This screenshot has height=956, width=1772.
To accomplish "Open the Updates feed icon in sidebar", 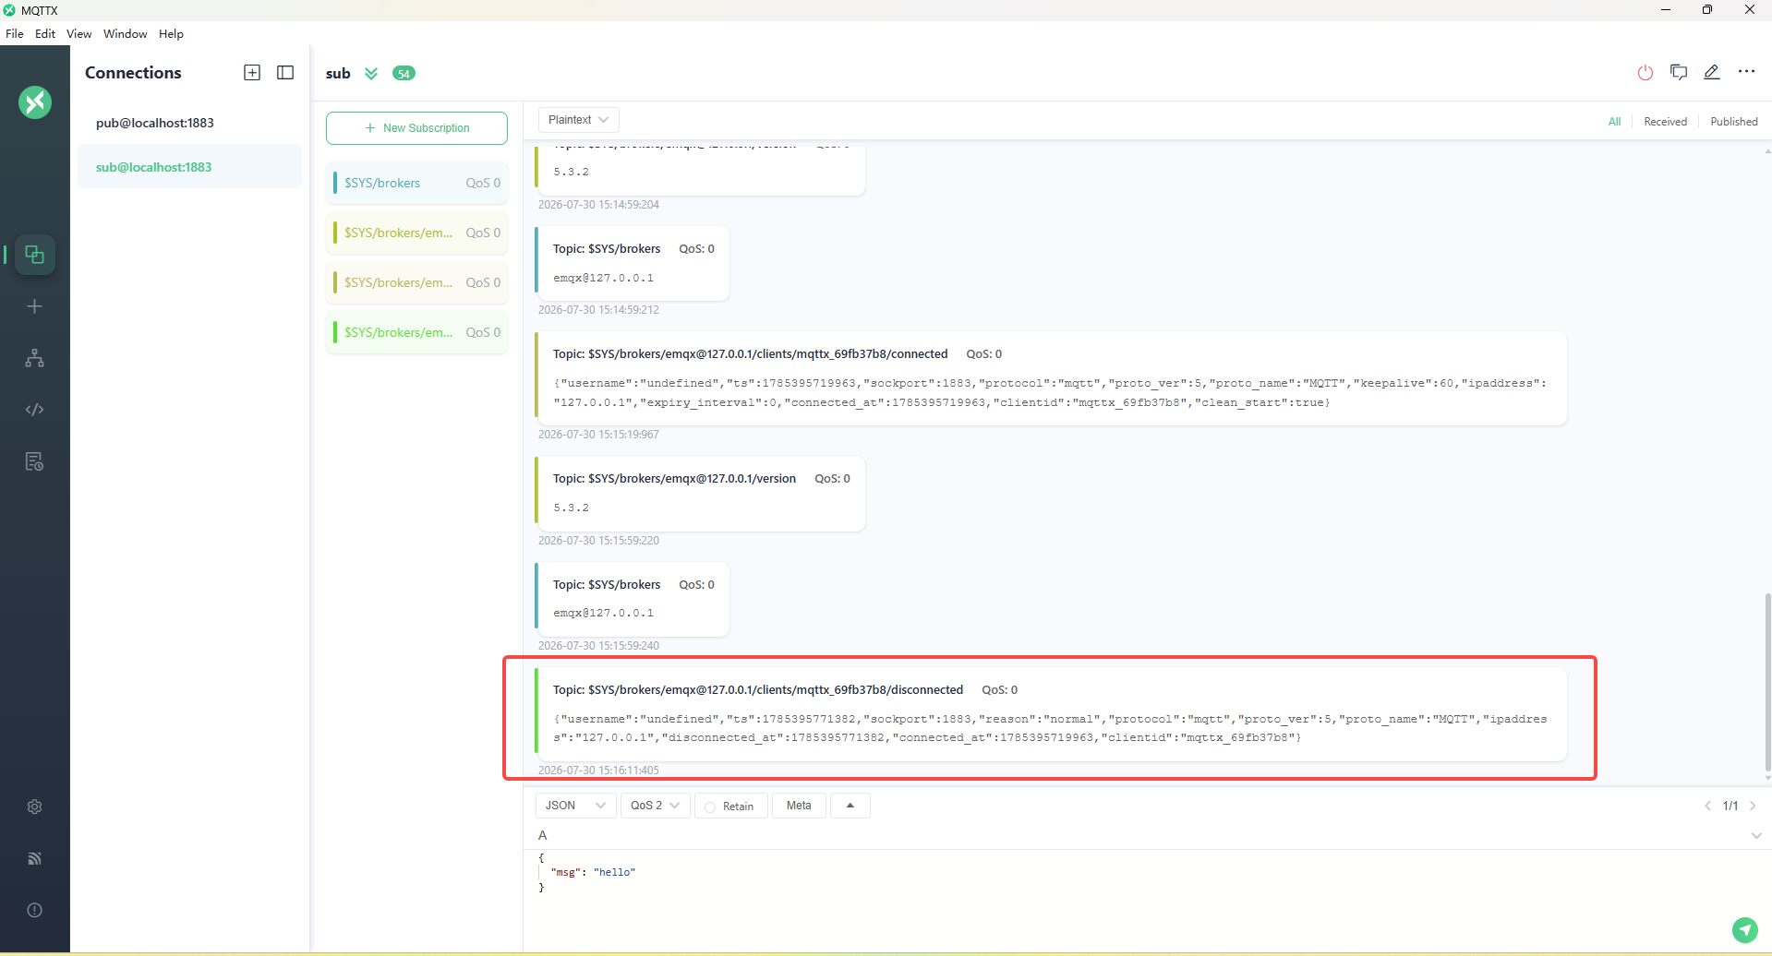I will tap(35, 858).
